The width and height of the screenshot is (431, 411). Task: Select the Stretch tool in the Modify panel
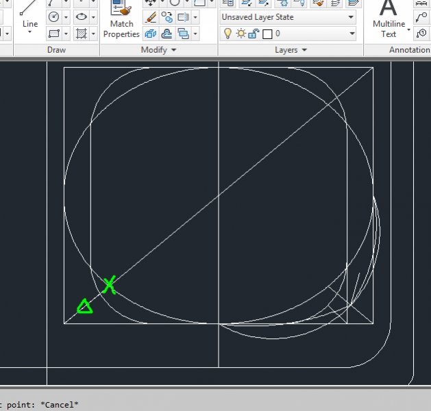click(x=183, y=17)
